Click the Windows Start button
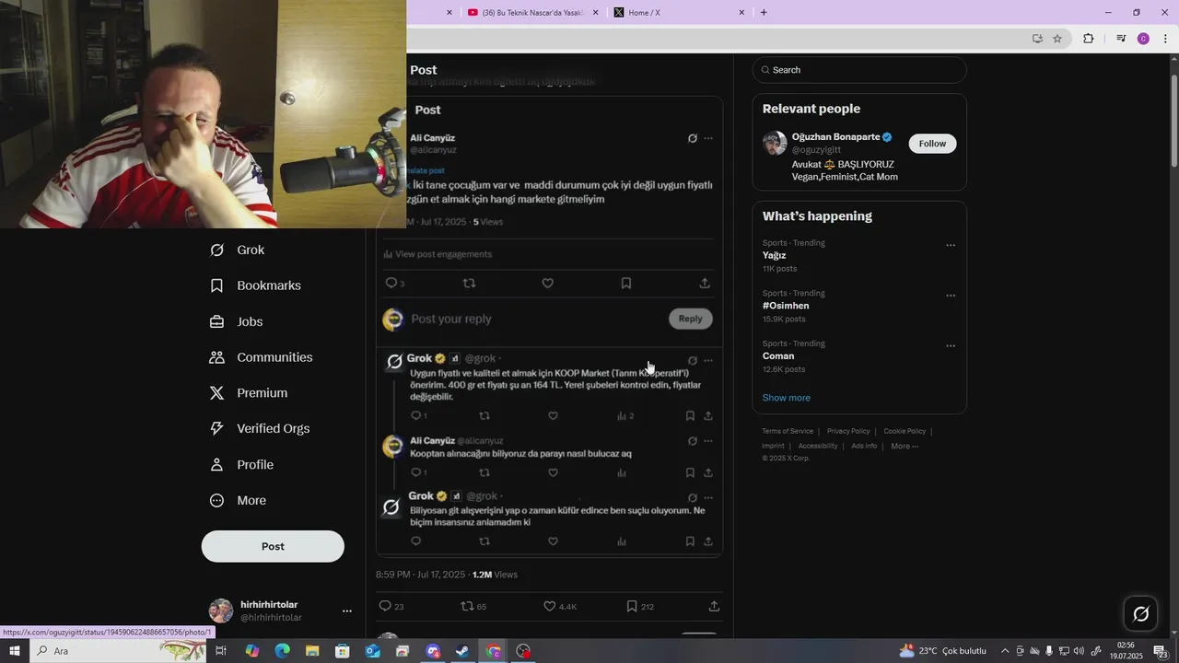The height and width of the screenshot is (663, 1179). 15,651
